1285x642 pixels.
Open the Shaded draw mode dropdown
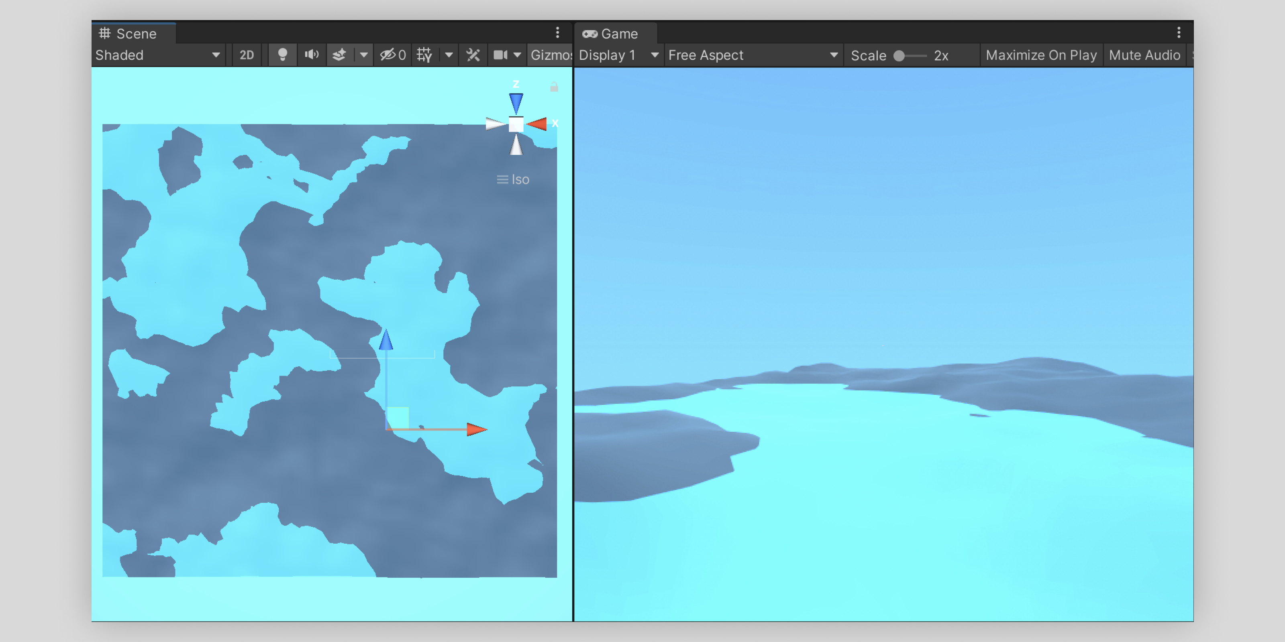[158, 55]
